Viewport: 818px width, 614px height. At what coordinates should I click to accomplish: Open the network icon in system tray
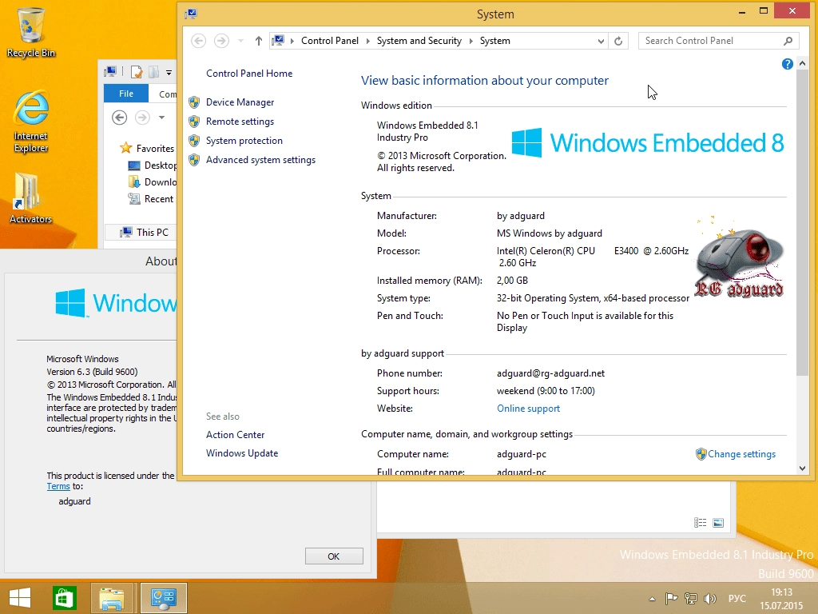coord(691,598)
